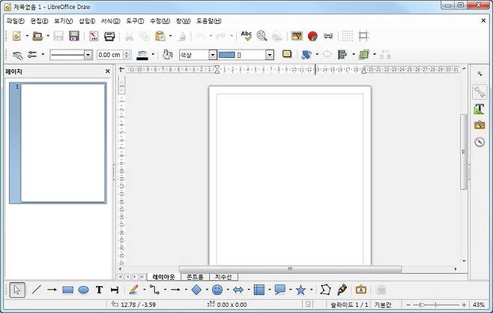Image resolution: width=493 pixels, height=313 pixels.
Task: Open the 색상 fill type dropdown
Action: click(213, 55)
